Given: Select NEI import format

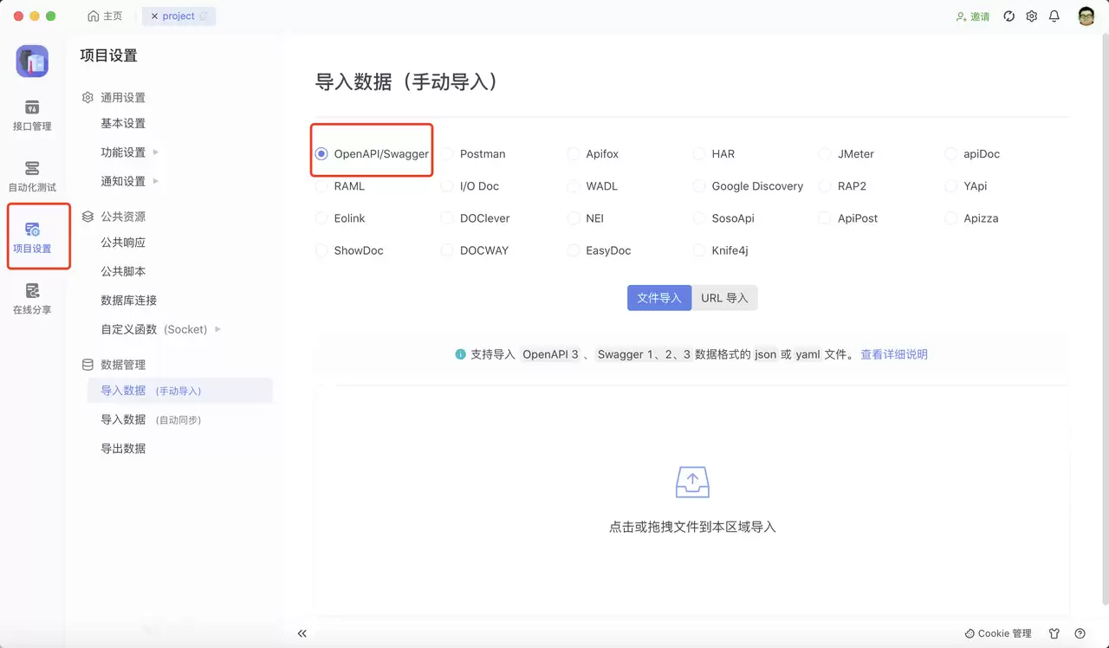Looking at the screenshot, I should tap(586, 218).
